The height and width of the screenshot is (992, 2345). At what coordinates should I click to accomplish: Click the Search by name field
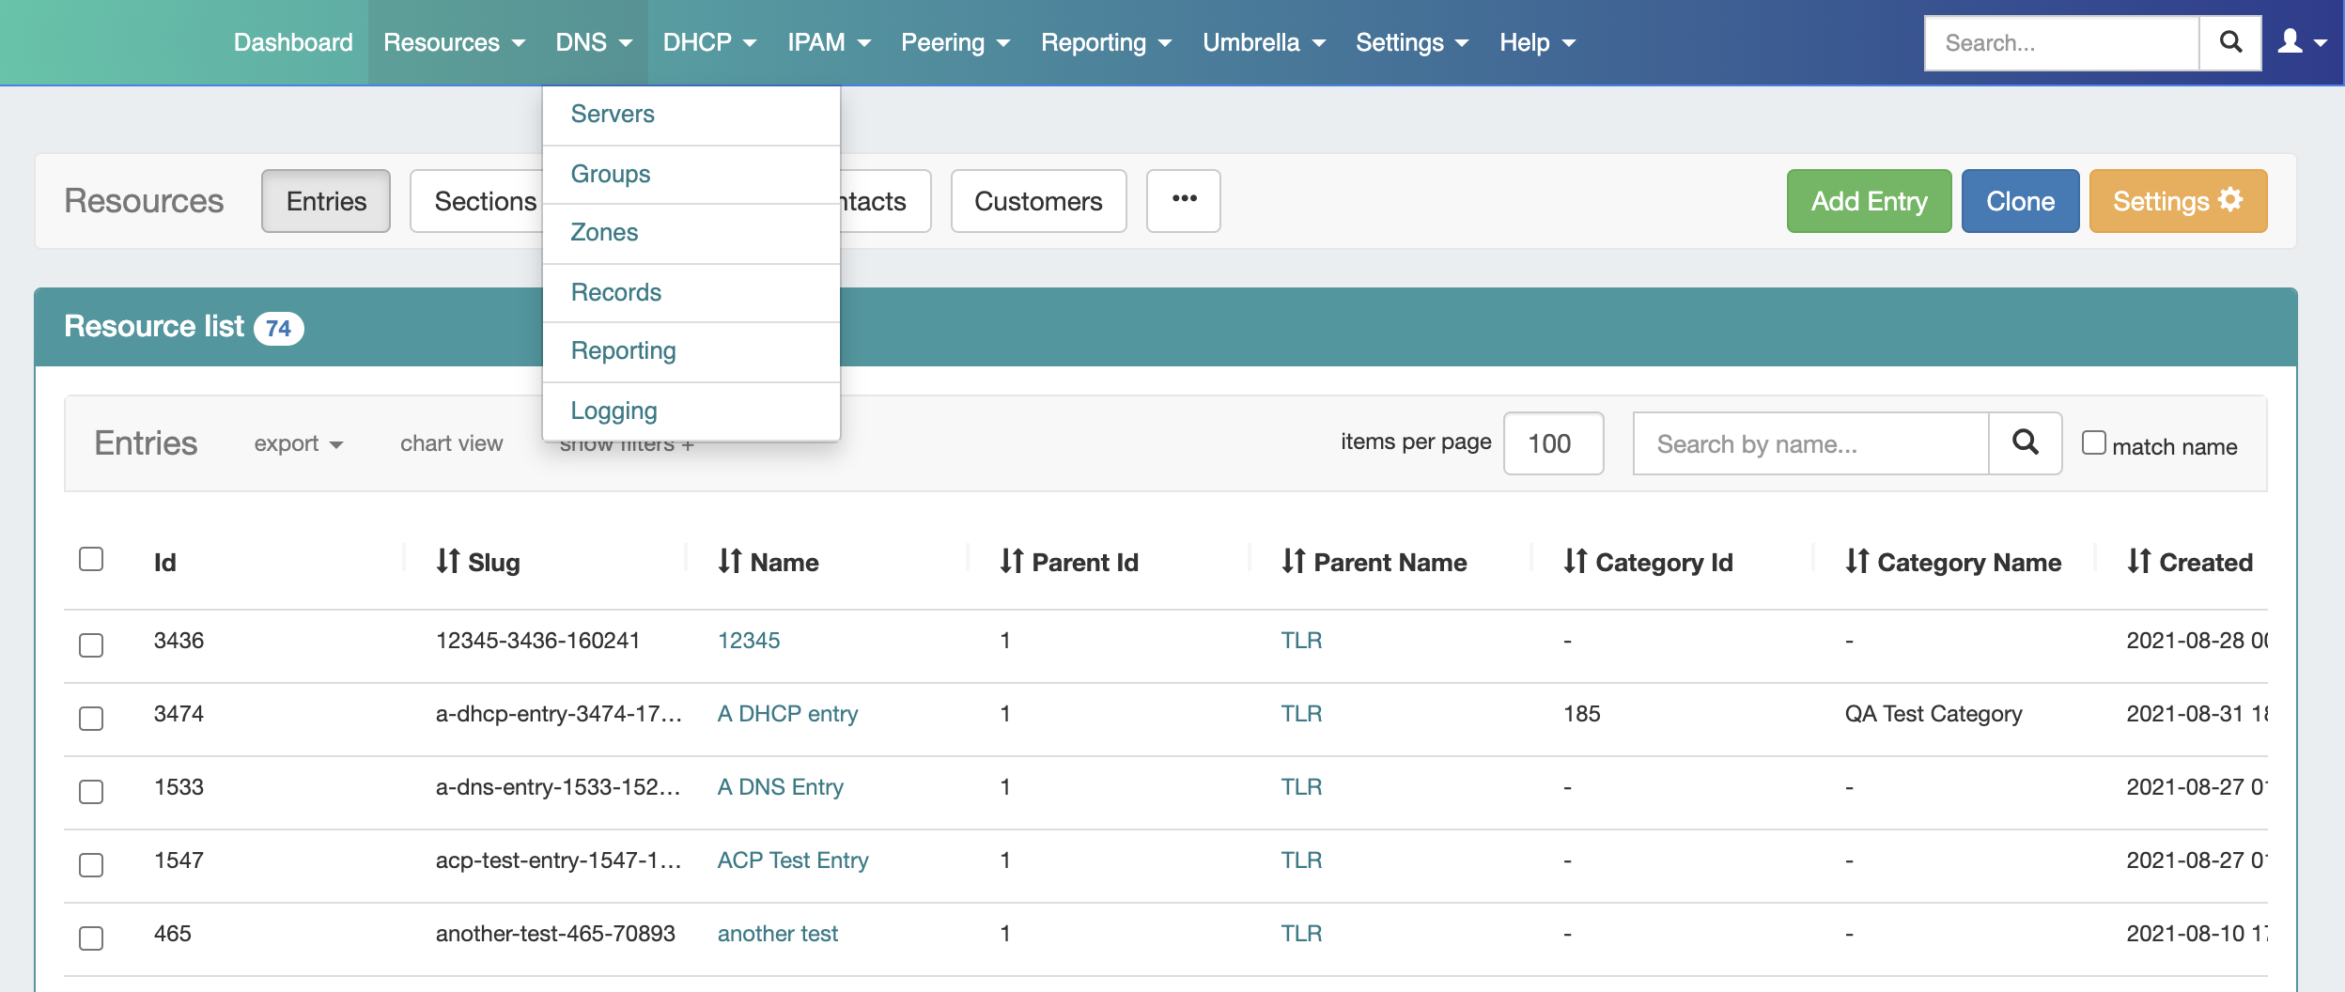1809,443
